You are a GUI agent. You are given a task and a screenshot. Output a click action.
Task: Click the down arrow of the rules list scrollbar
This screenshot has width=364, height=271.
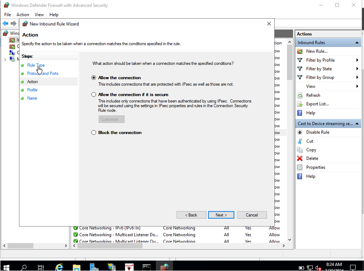[289, 240]
